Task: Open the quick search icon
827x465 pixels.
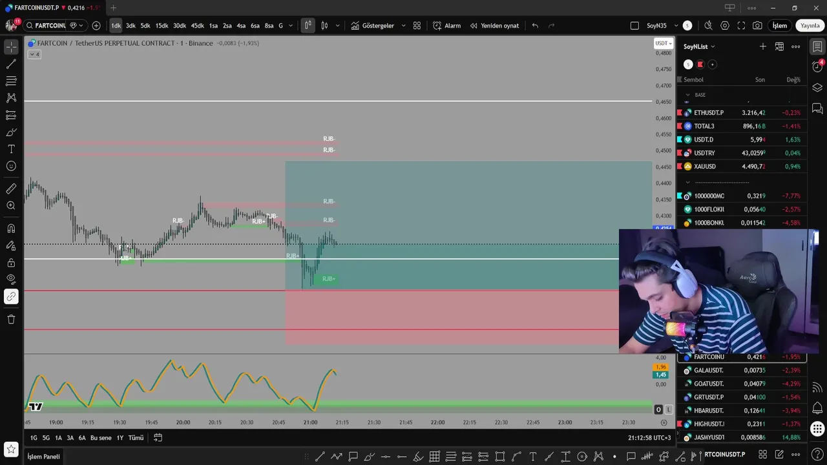Action: tap(708, 26)
